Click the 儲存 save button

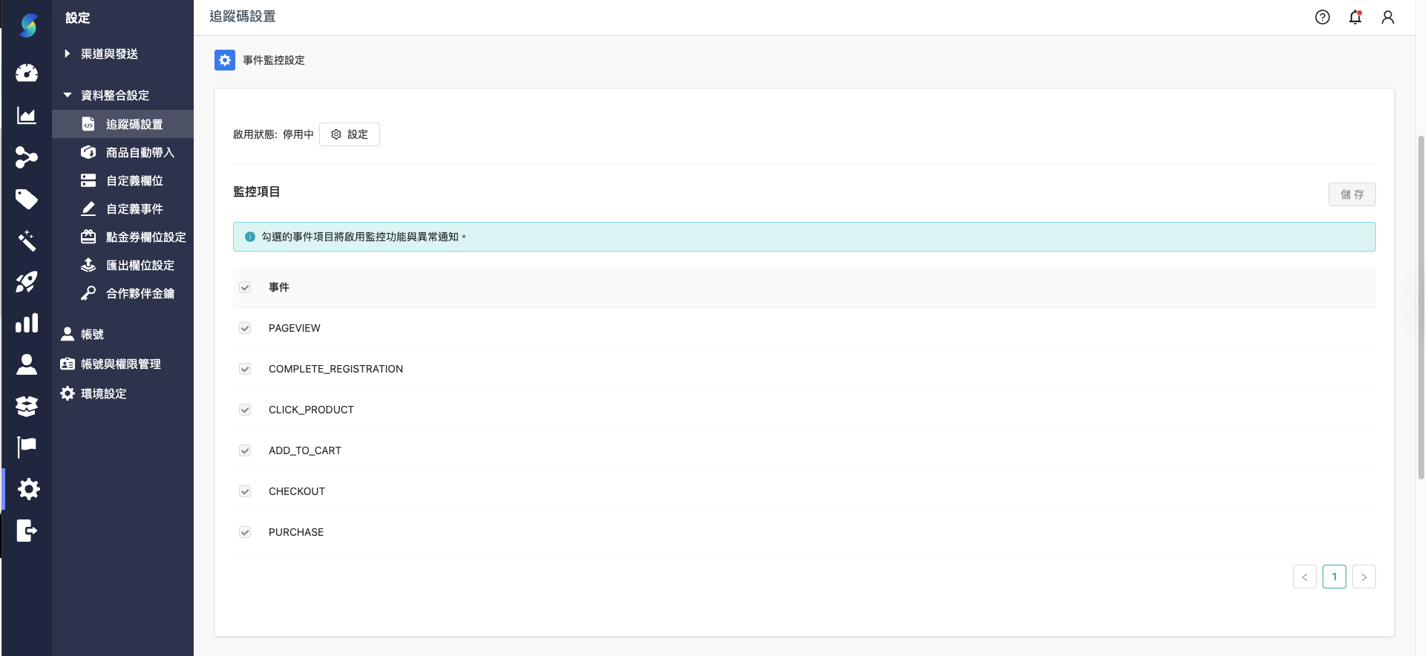pos(1352,194)
